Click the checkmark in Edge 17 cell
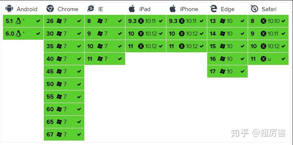293x145 pixels. pos(242,71)
